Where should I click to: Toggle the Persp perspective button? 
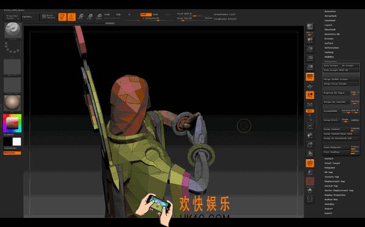(x=310, y=76)
